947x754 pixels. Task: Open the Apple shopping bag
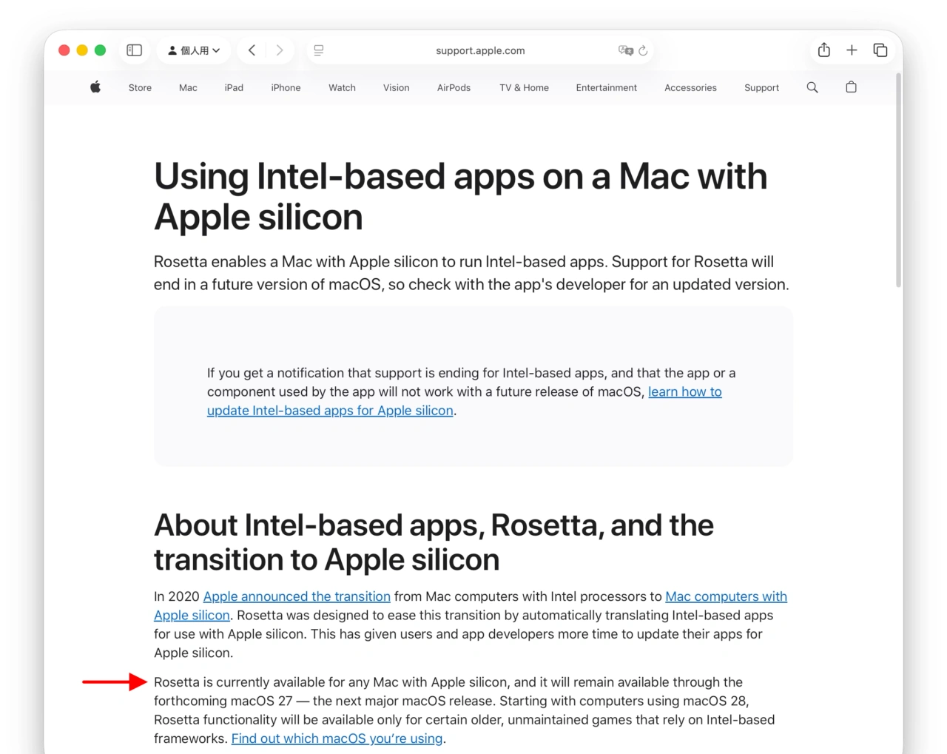coord(851,87)
